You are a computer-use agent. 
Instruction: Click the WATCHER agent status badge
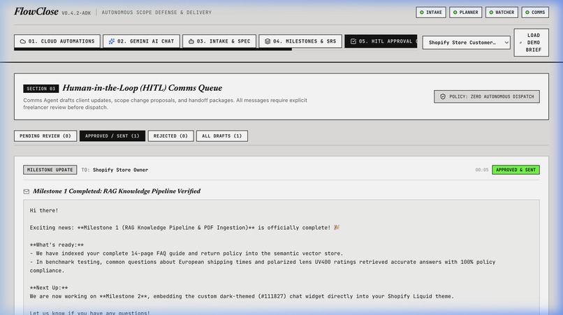(502, 12)
